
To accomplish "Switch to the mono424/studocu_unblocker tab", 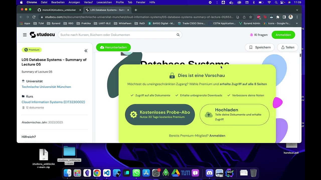I will pos(59,10).
